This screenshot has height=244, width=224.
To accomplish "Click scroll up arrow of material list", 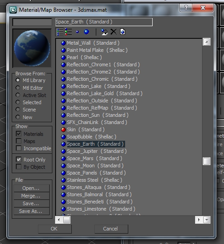I will coord(206,42).
